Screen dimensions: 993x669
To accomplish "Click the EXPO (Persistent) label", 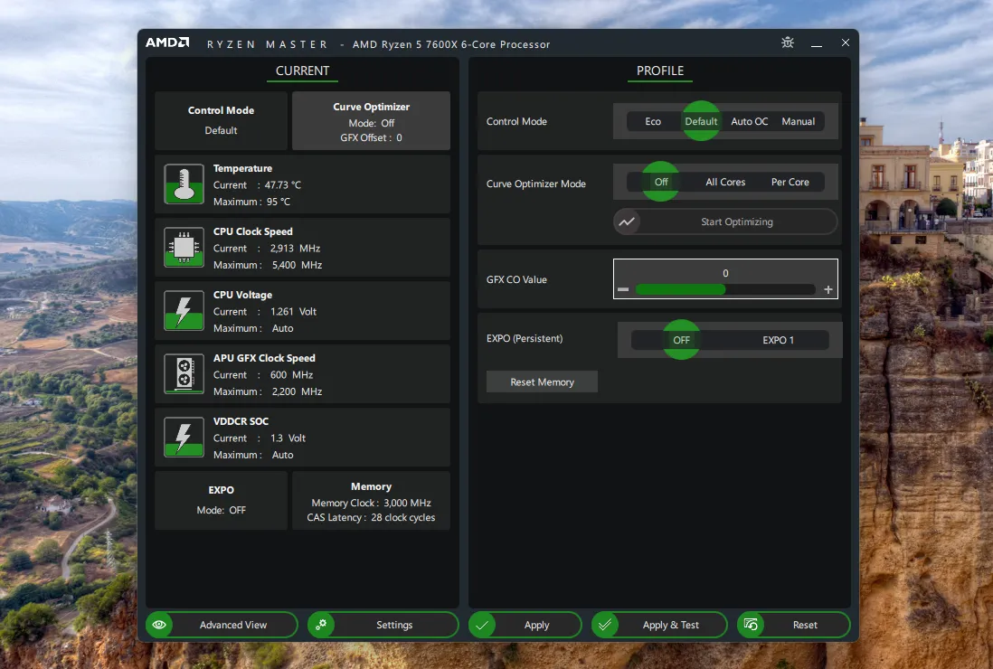I will point(525,338).
